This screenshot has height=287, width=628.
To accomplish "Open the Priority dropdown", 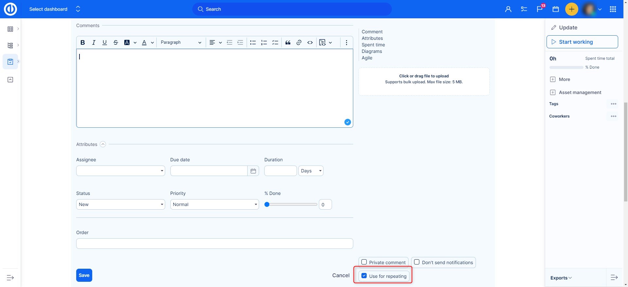I will (214, 204).
